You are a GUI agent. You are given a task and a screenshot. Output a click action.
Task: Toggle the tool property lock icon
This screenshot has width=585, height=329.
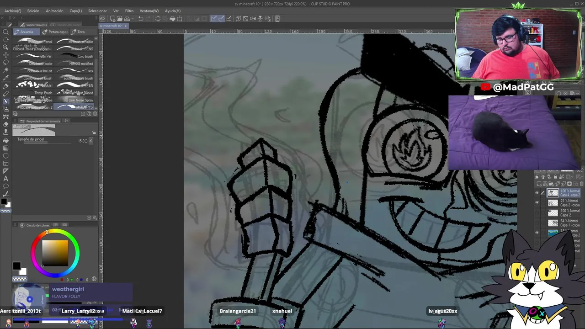94,133
